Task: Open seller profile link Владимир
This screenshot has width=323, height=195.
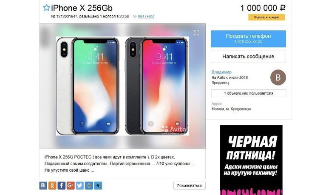Action: (221, 72)
